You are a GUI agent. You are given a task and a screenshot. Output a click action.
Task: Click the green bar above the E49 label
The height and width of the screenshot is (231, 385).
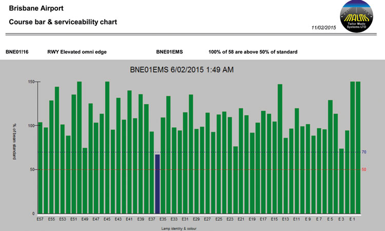coord(85,181)
